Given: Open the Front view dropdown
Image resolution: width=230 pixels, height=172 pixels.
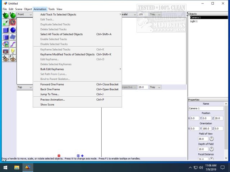Looking at the screenshot, I should [x=25, y=14].
